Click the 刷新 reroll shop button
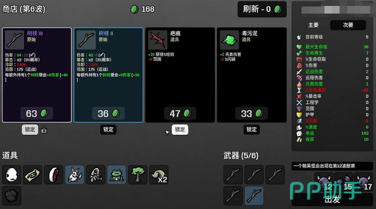Screen dimensions: 376x209 [262, 9]
